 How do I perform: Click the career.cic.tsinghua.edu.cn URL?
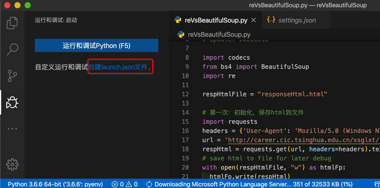click(x=304, y=140)
